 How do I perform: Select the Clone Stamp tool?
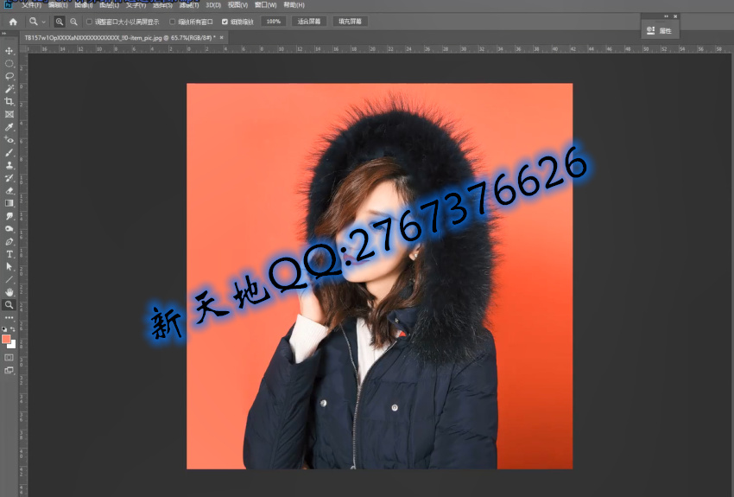[x=9, y=165]
